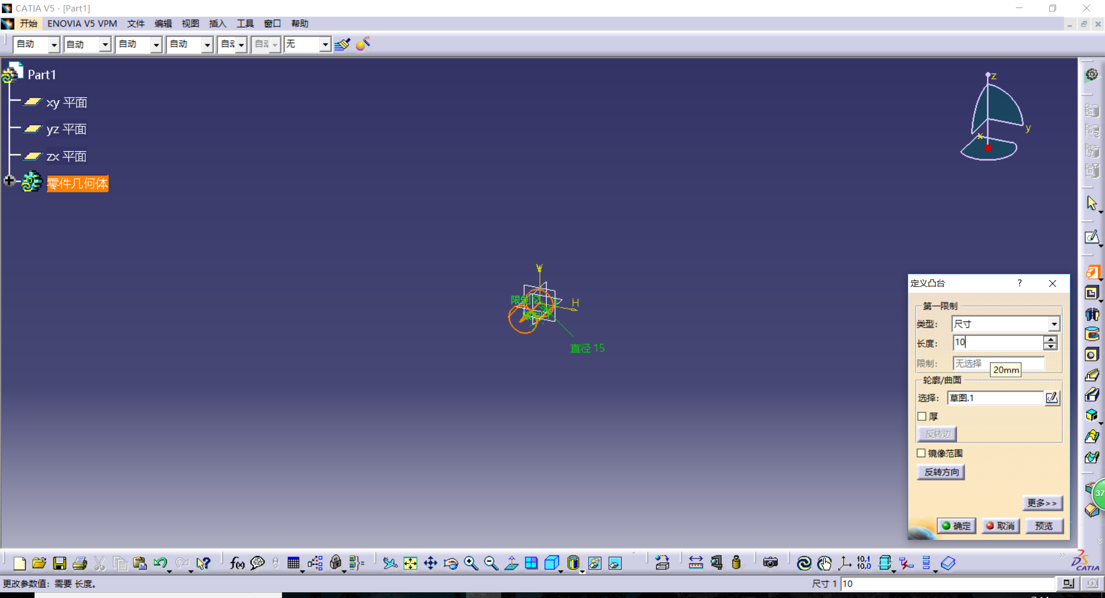Click the Fly mode airplane icon
Screen dimensions: 1105x598
[x=390, y=563]
